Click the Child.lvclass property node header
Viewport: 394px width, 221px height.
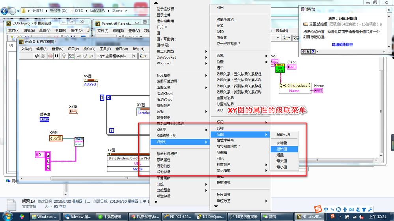pos(295,85)
